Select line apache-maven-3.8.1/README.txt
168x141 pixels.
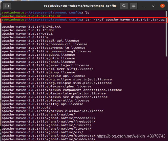click(31, 27)
